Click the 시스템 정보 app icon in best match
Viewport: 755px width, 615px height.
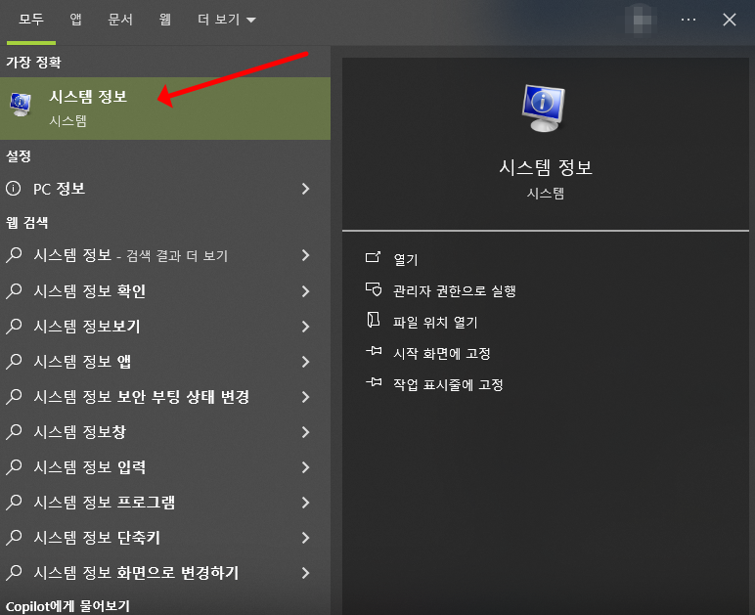point(21,105)
